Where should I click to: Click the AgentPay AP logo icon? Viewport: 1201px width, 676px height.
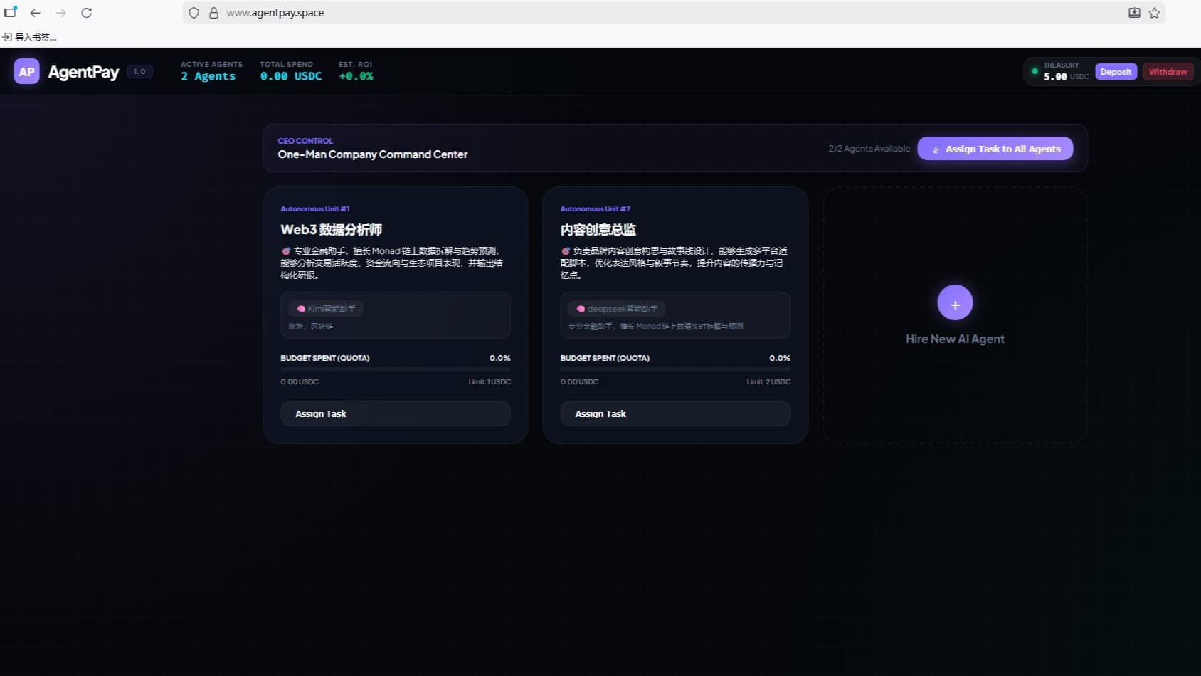[26, 72]
